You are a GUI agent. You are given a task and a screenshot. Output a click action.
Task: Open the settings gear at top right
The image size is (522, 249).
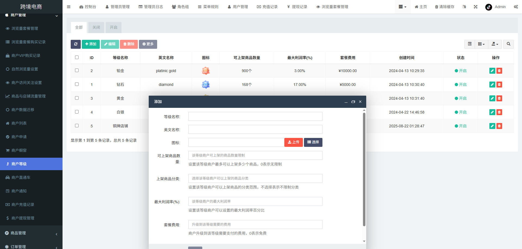point(516,7)
